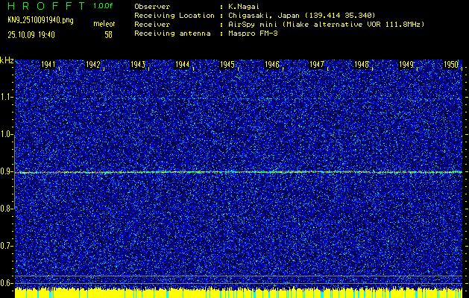Click the 25.10.09 19:40 timestamp
Screen dimensions: 469x298
[x=36, y=34]
